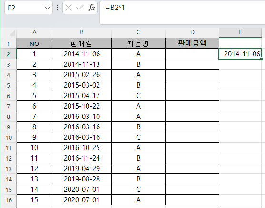This screenshot has height=208, width=265.
Task: Select empty 판매금액 cell D2
Action: [192, 54]
